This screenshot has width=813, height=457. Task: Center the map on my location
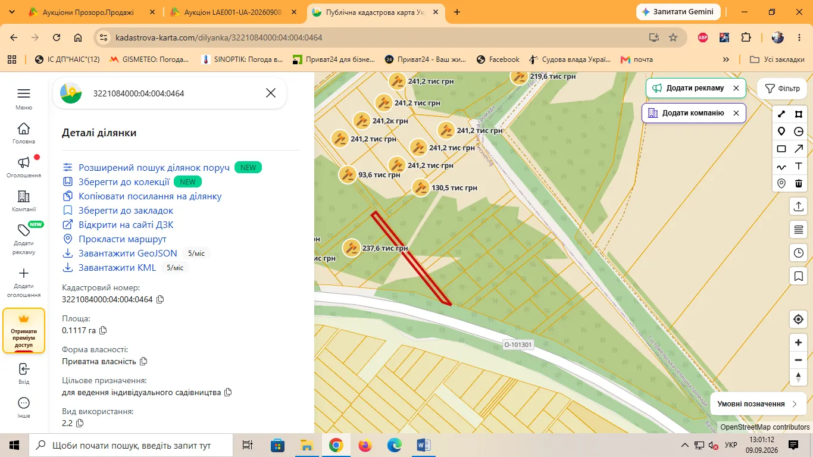tap(798, 320)
